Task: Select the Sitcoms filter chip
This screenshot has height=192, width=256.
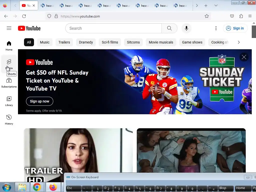Action: 133,42
